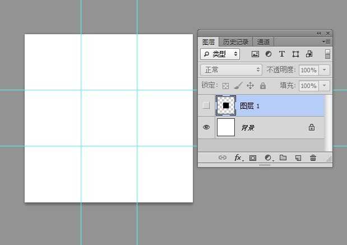Click the adjustment layer filter icon
This screenshot has width=347, height=245.
(268, 54)
